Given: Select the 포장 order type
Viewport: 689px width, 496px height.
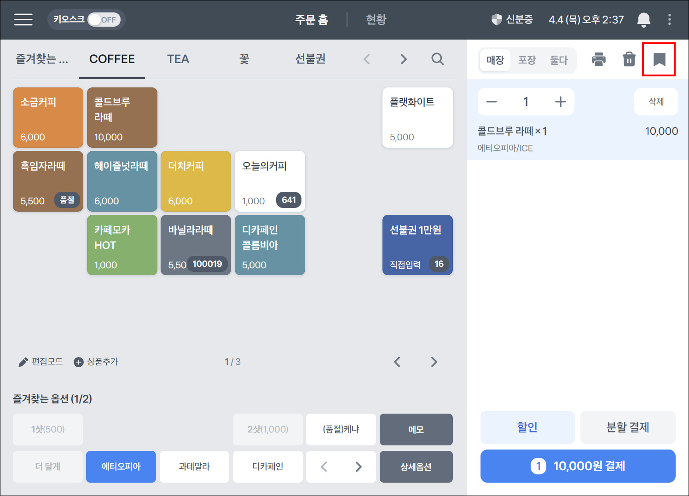Looking at the screenshot, I should [527, 60].
